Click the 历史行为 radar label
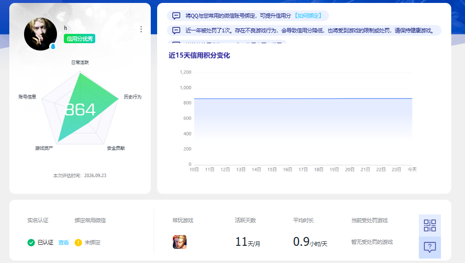Screen dimensions: 465x263 click(x=133, y=97)
